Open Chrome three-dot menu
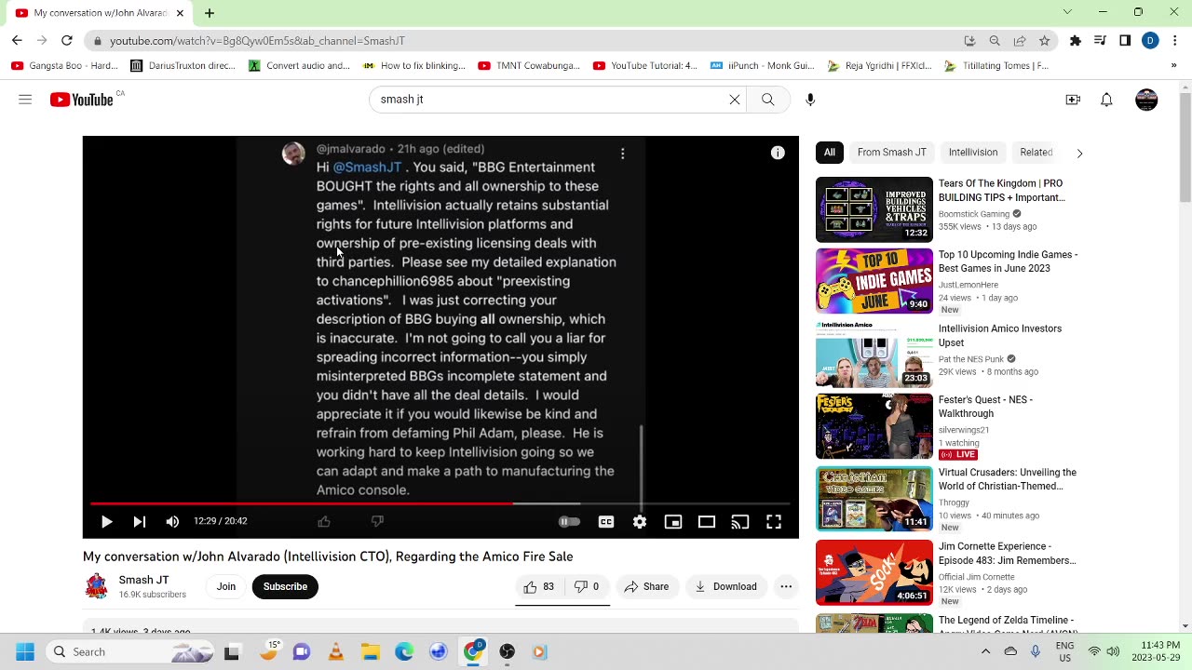Screen dimensions: 1192x670 (x=1175, y=41)
